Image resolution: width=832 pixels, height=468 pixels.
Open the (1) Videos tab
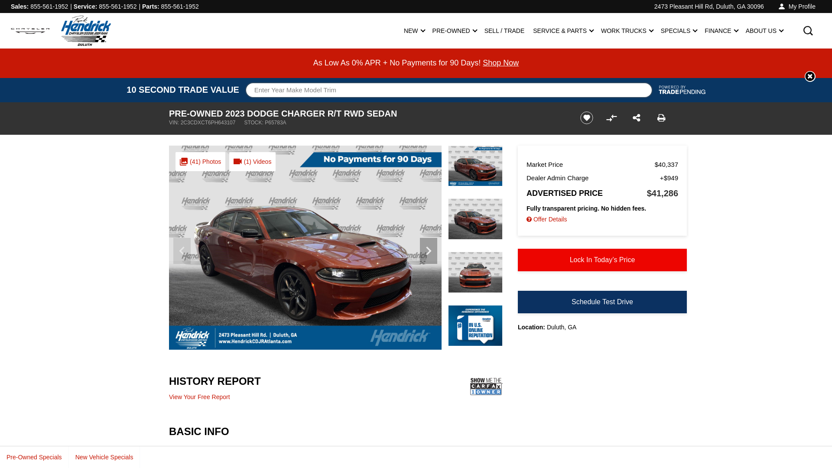pyautogui.click(x=252, y=162)
